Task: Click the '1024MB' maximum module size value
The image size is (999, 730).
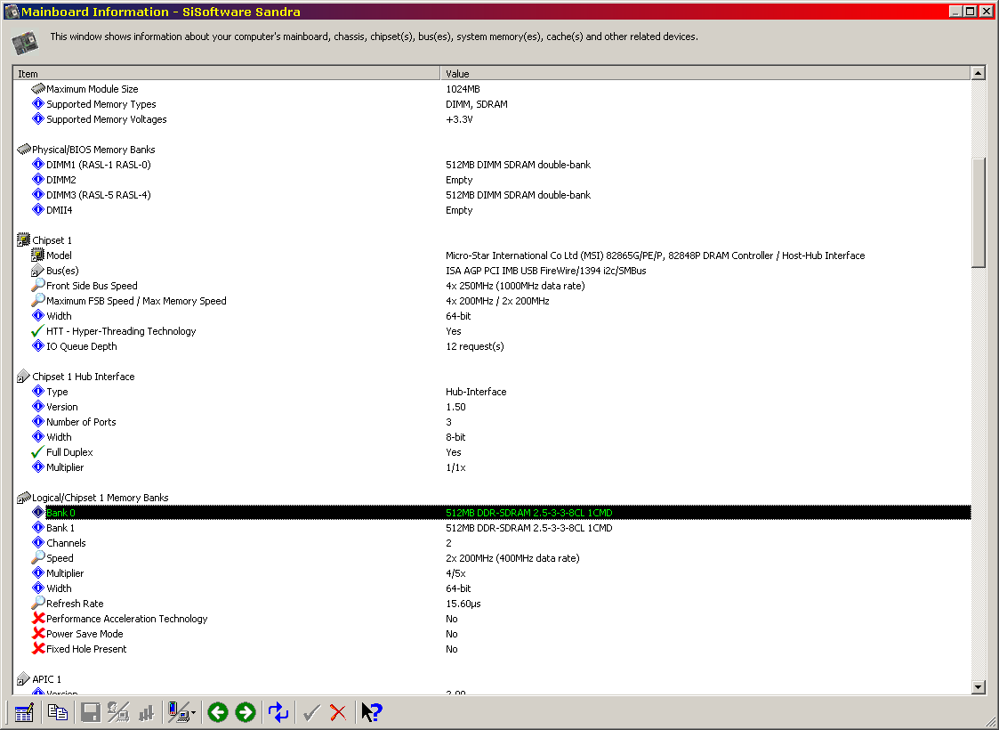Action: coord(463,89)
